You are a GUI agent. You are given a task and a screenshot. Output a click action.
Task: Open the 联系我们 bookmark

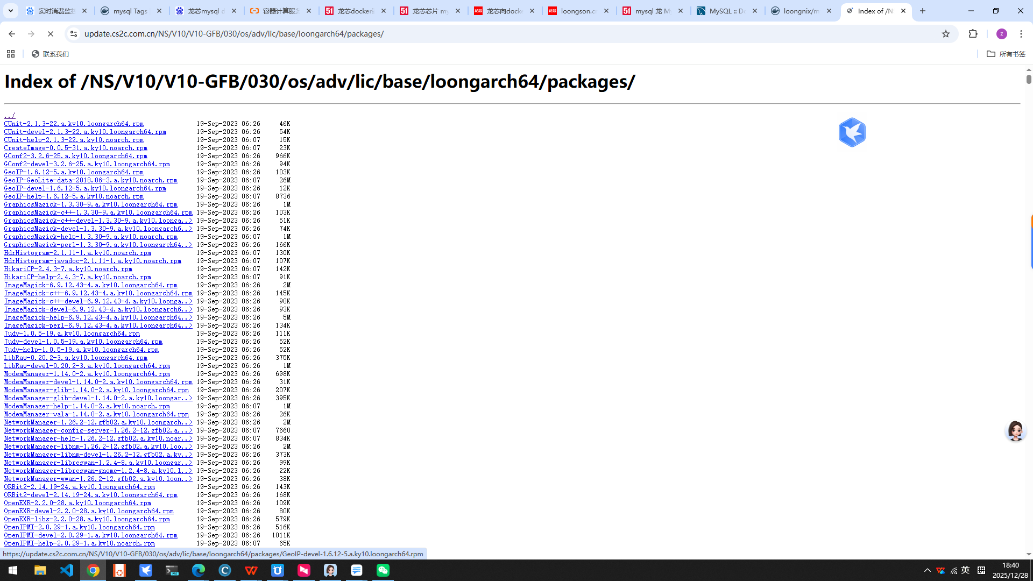[50, 54]
